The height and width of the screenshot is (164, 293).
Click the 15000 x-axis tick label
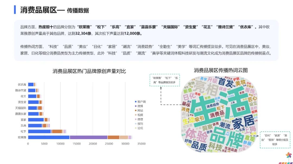[77, 143]
